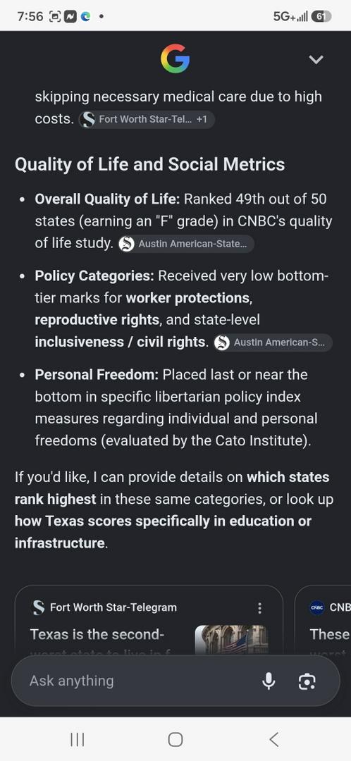Tap the Fort Worth Star-Telegram card logo
Screen dimensions: 351x761
coord(38,607)
